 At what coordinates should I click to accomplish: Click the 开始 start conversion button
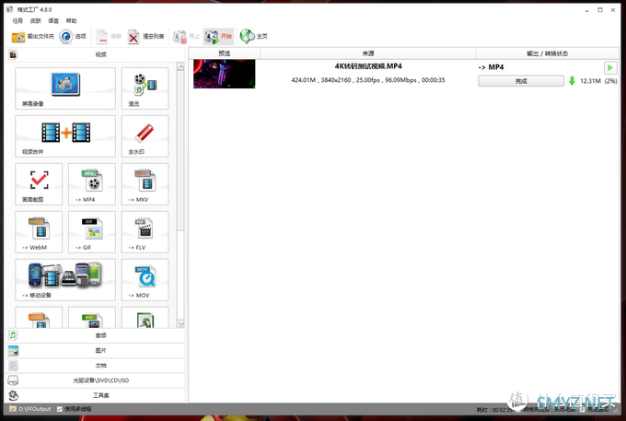(x=218, y=37)
